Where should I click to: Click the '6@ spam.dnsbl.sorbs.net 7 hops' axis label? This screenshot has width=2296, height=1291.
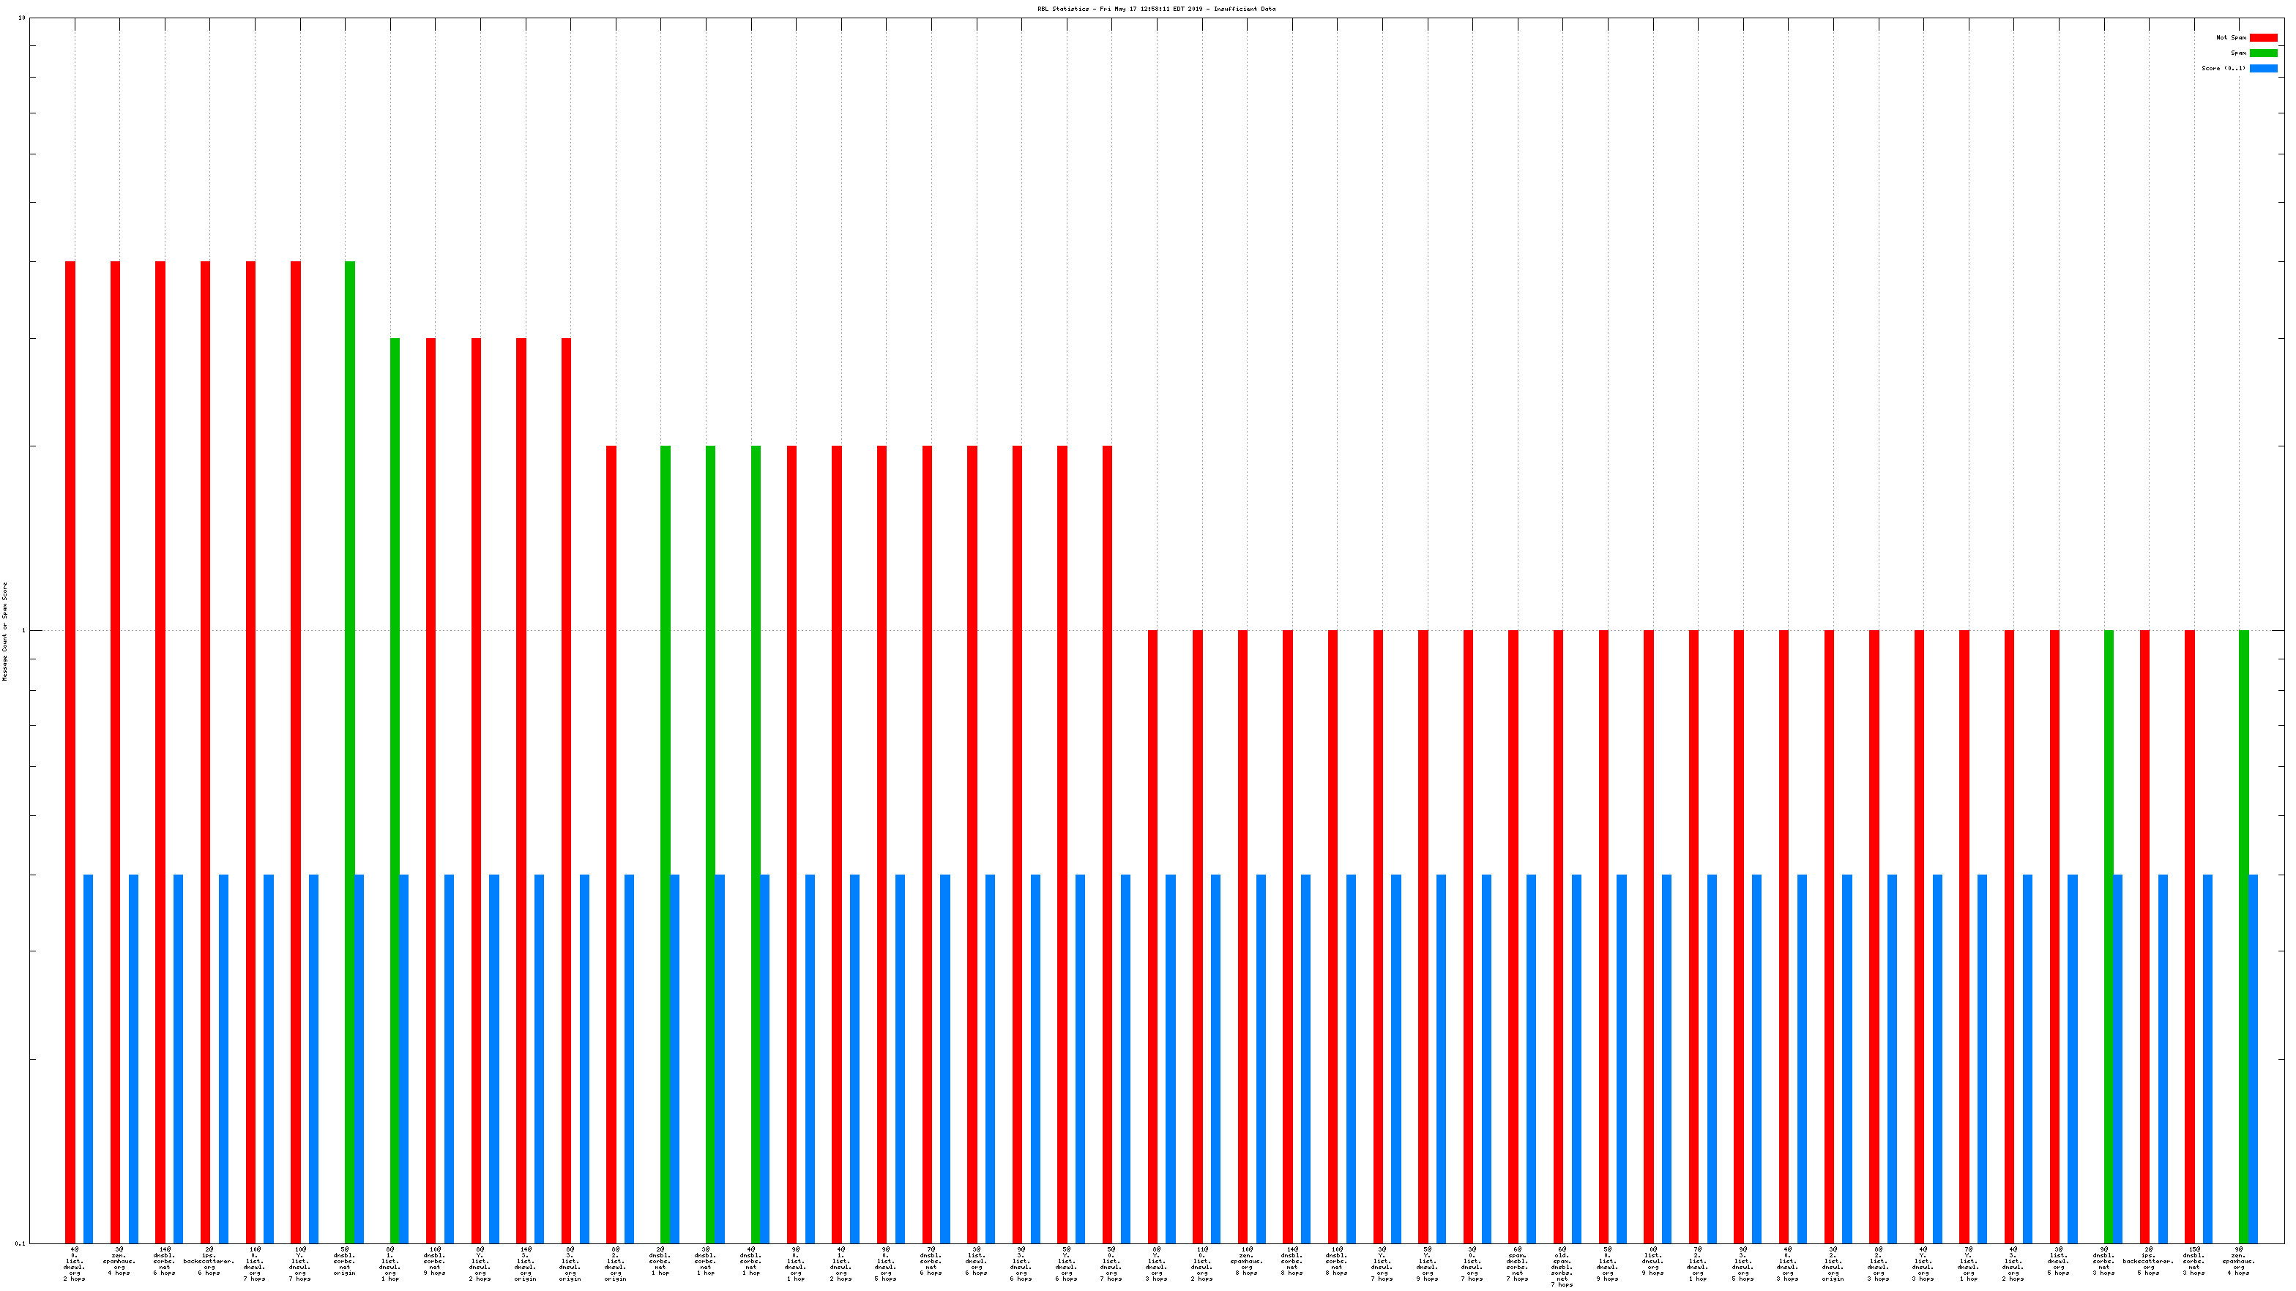pos(1517,1263)
